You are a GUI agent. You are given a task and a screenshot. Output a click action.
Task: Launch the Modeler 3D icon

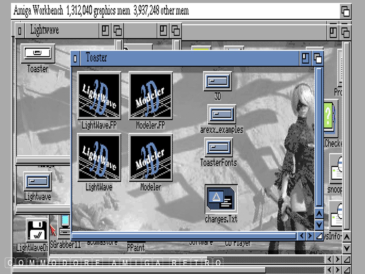(x=151, y=157)
